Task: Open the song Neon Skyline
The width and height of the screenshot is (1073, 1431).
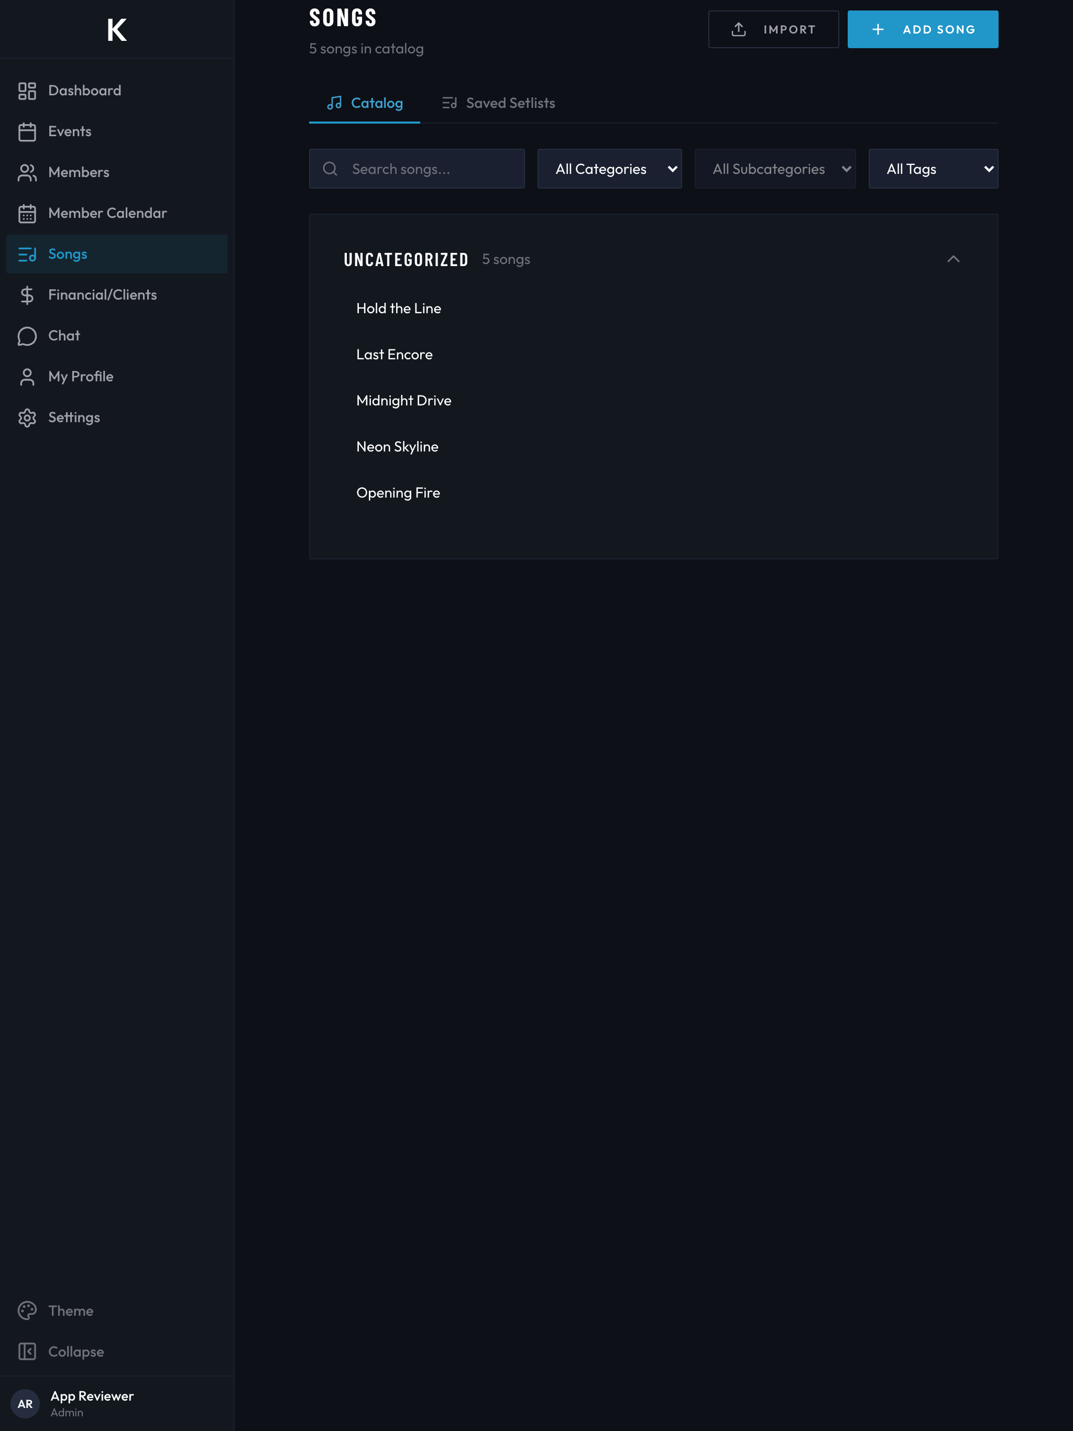Action: click(397, 447)
